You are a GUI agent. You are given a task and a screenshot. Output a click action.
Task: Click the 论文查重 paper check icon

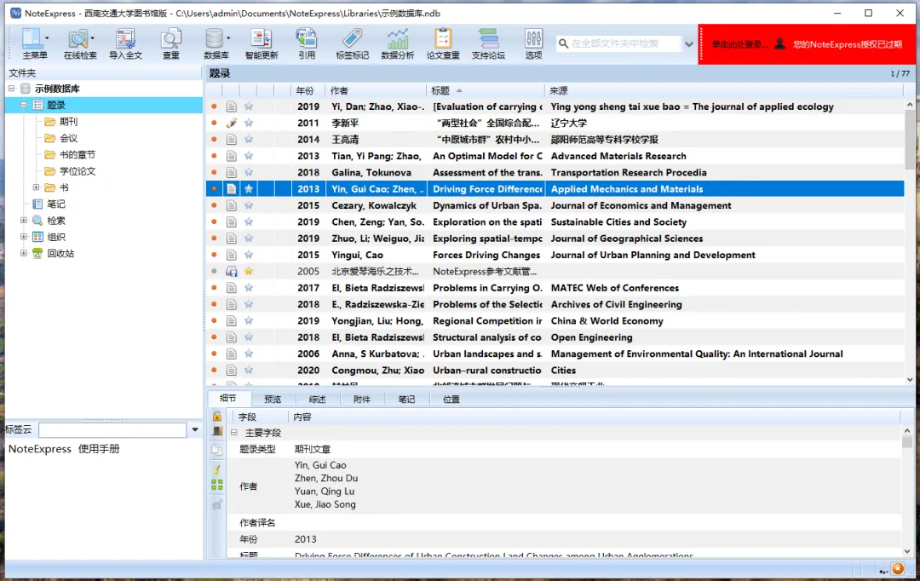click(443, 43)
